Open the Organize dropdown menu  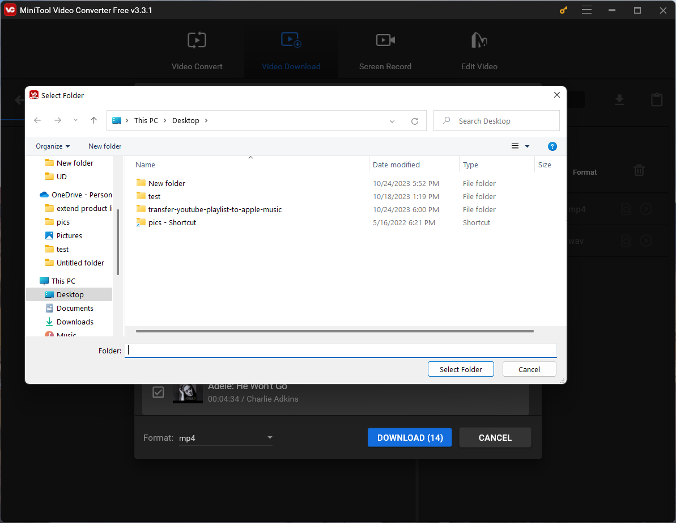coord(53,146)
